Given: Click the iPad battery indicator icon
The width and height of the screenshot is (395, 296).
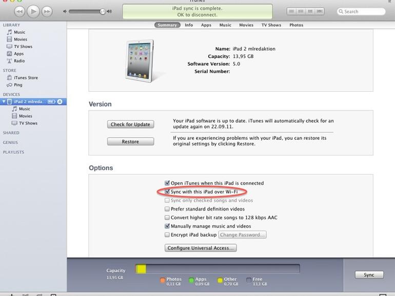Looking at the screenshot, I should click(51, 101).
